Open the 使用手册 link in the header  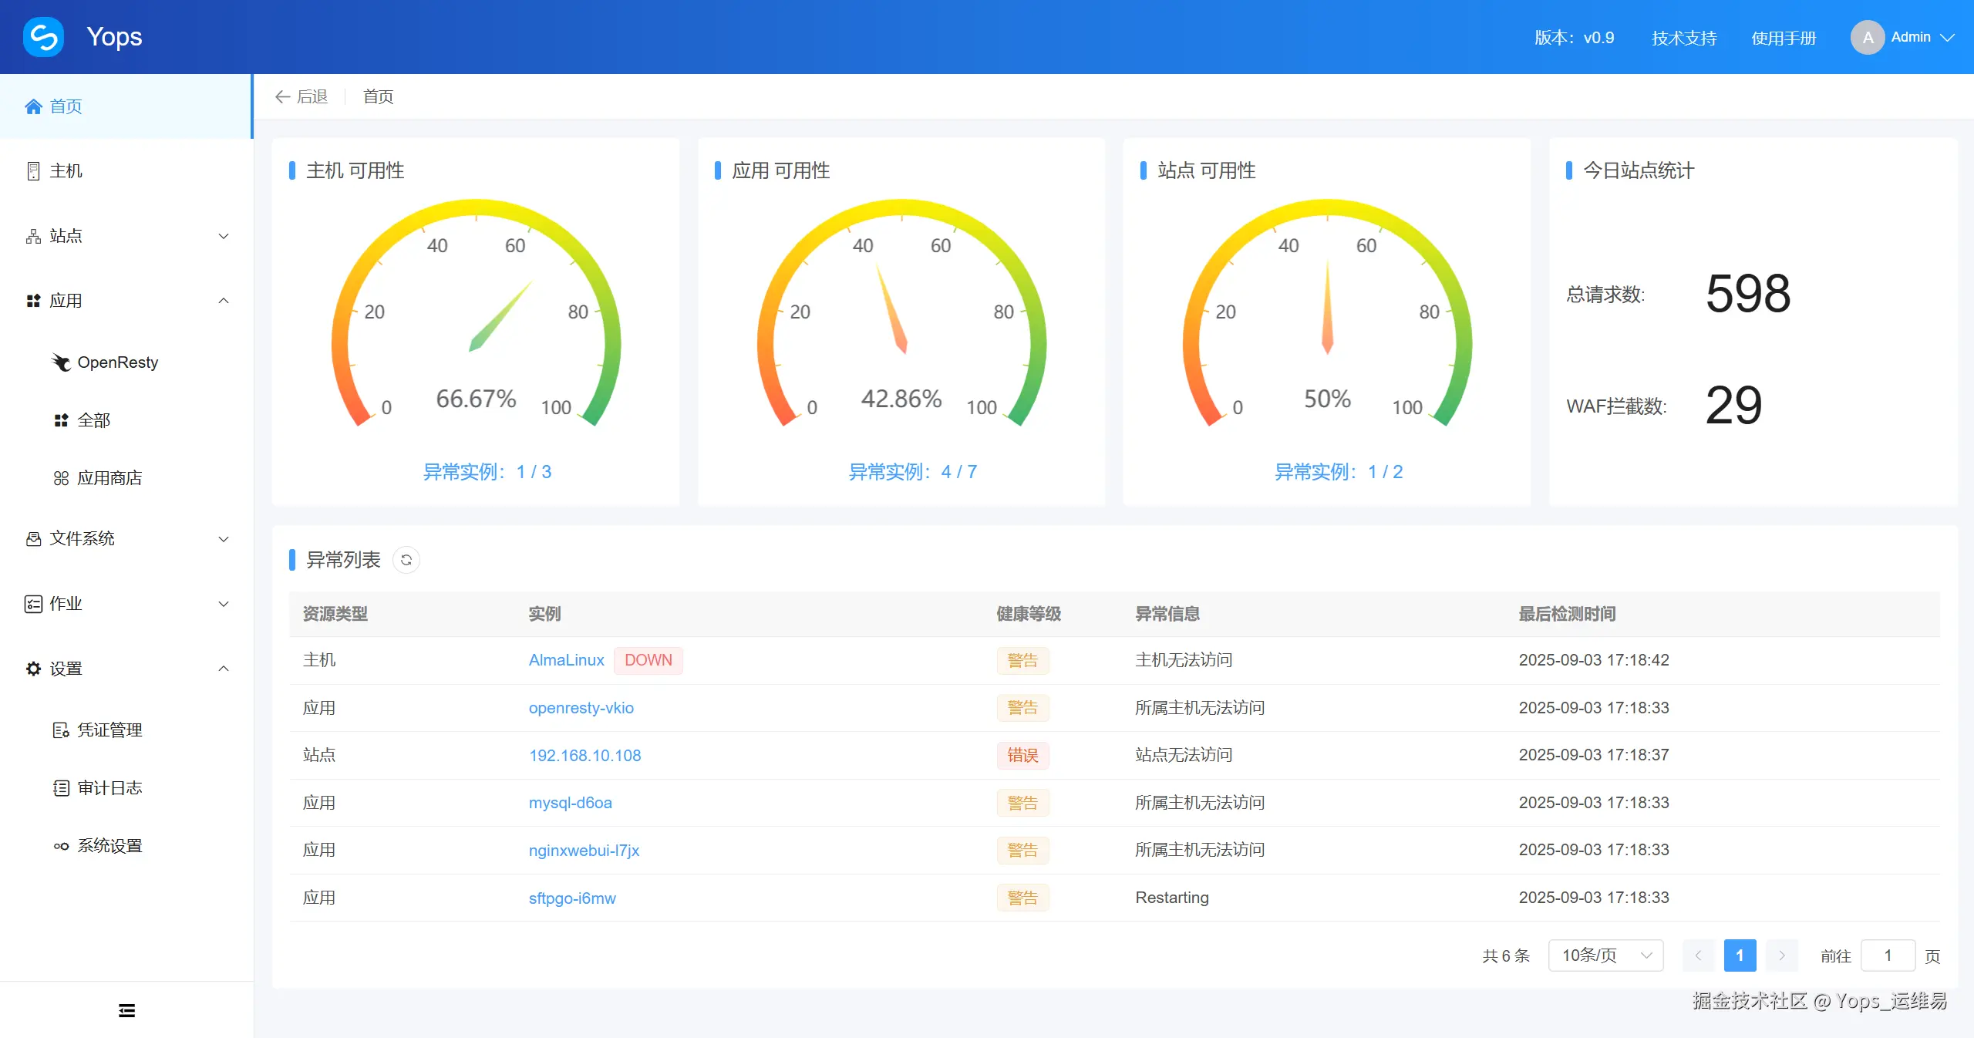click(x=1783, y=38)
